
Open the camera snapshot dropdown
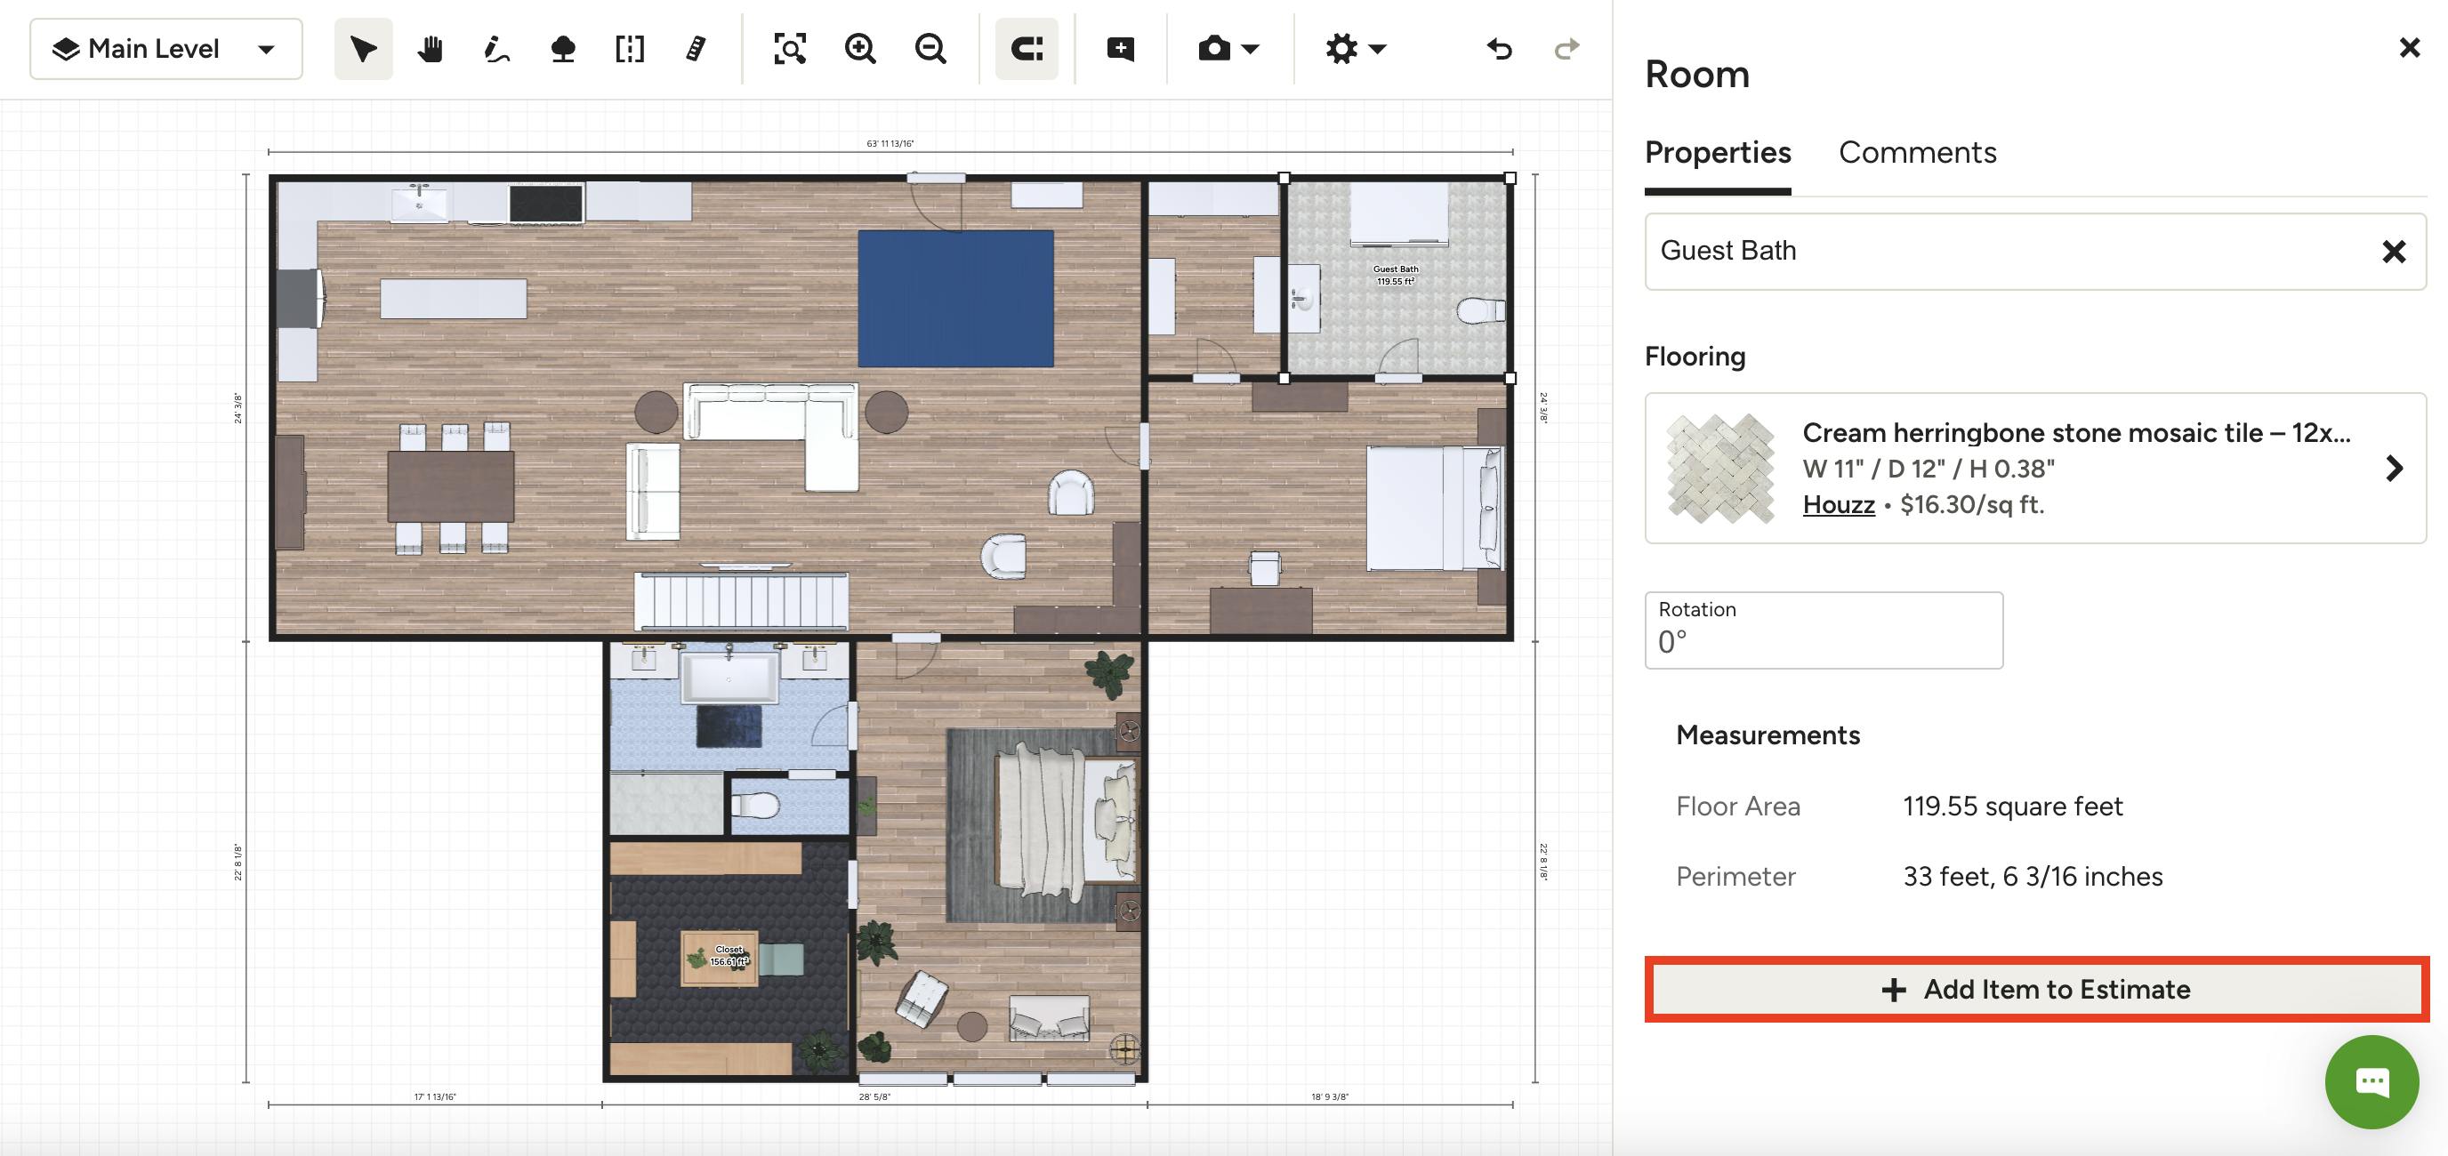pos(1227,48)
